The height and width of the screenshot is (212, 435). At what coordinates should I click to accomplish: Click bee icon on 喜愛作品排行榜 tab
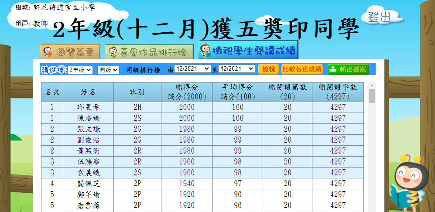point(113,52)
